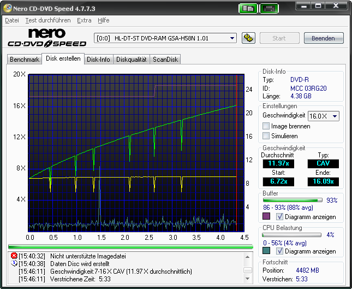Maximize the Nero CD-DVD Speed window
Screen dimensions: 352x289
318,6
